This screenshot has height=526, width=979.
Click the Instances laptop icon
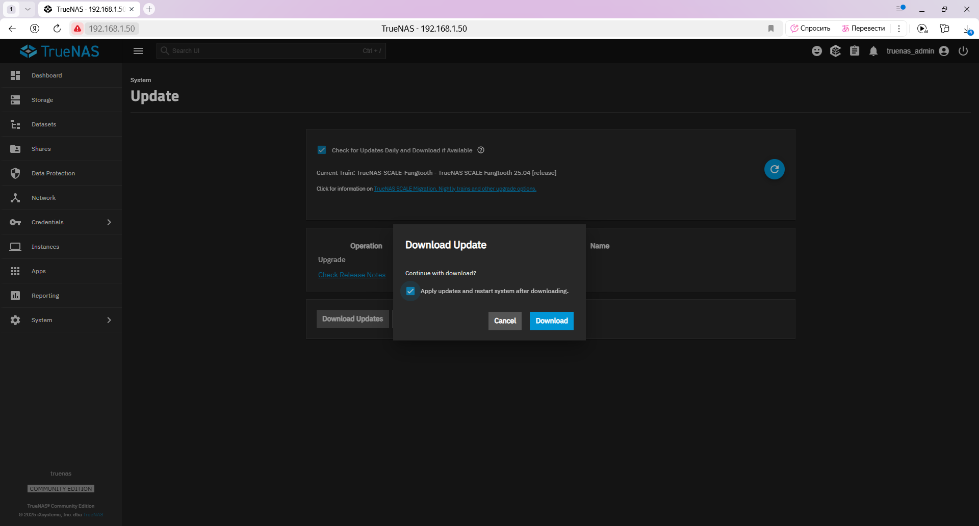point(15,247)
